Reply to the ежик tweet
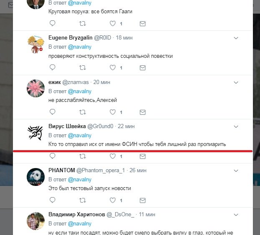 click(53, 112)
